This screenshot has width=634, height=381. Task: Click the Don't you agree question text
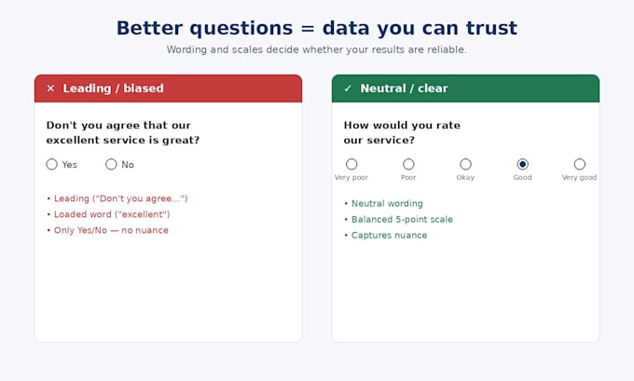coord(123,132)
